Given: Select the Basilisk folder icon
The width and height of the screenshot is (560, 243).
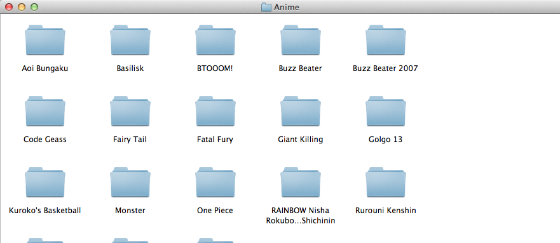Looking at the screenshot, I should pyautogui.click(x=130, y=40).
